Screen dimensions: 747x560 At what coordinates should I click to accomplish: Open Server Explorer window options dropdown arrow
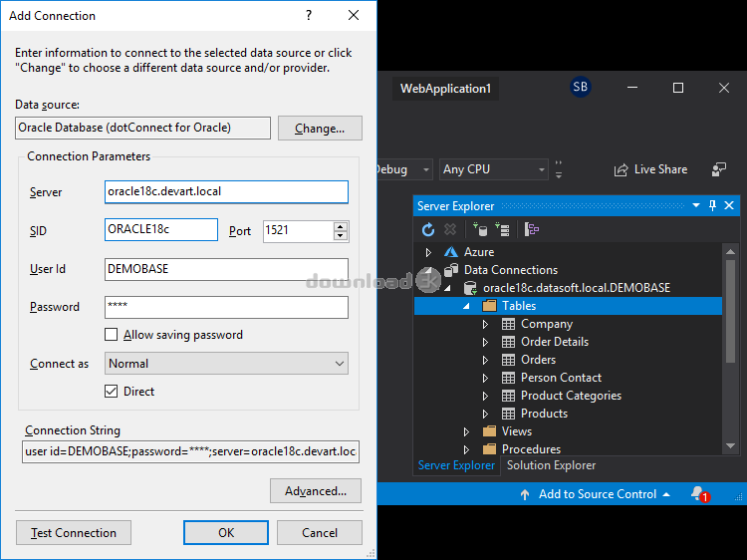coord(696,205)
